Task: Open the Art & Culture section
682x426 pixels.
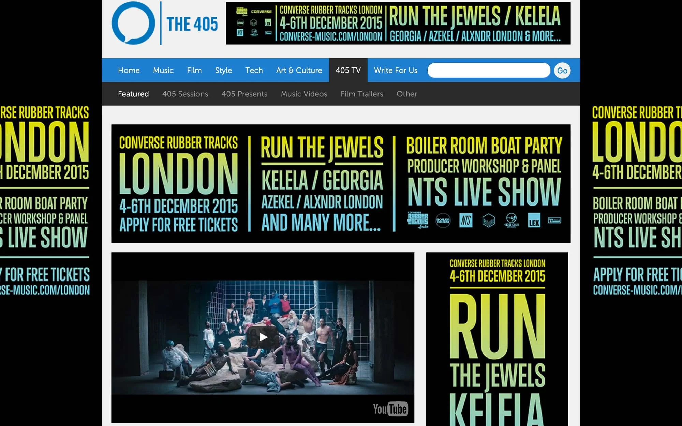Action: click(x=299, y=71)
